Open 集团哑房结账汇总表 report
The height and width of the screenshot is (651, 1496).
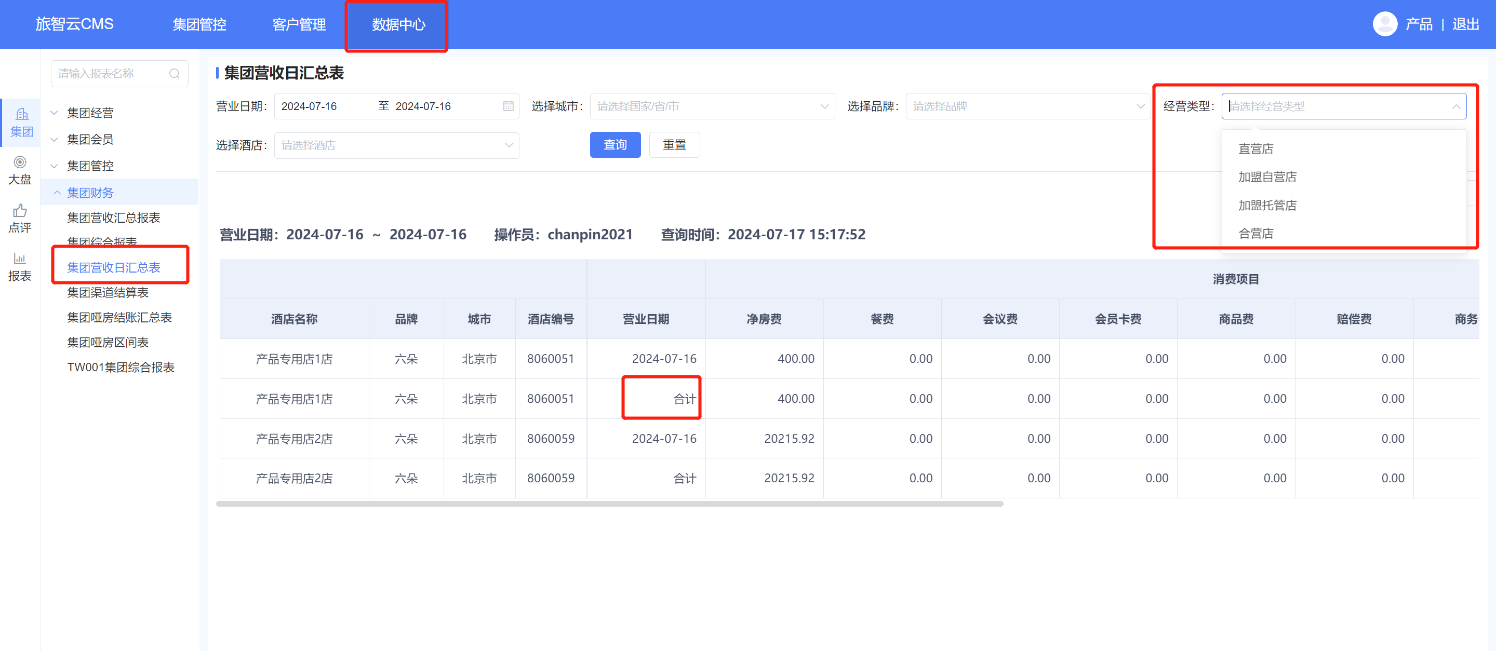(x=119, y=317)
